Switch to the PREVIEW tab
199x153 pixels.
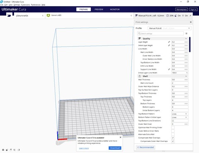[x=99, y=10]
